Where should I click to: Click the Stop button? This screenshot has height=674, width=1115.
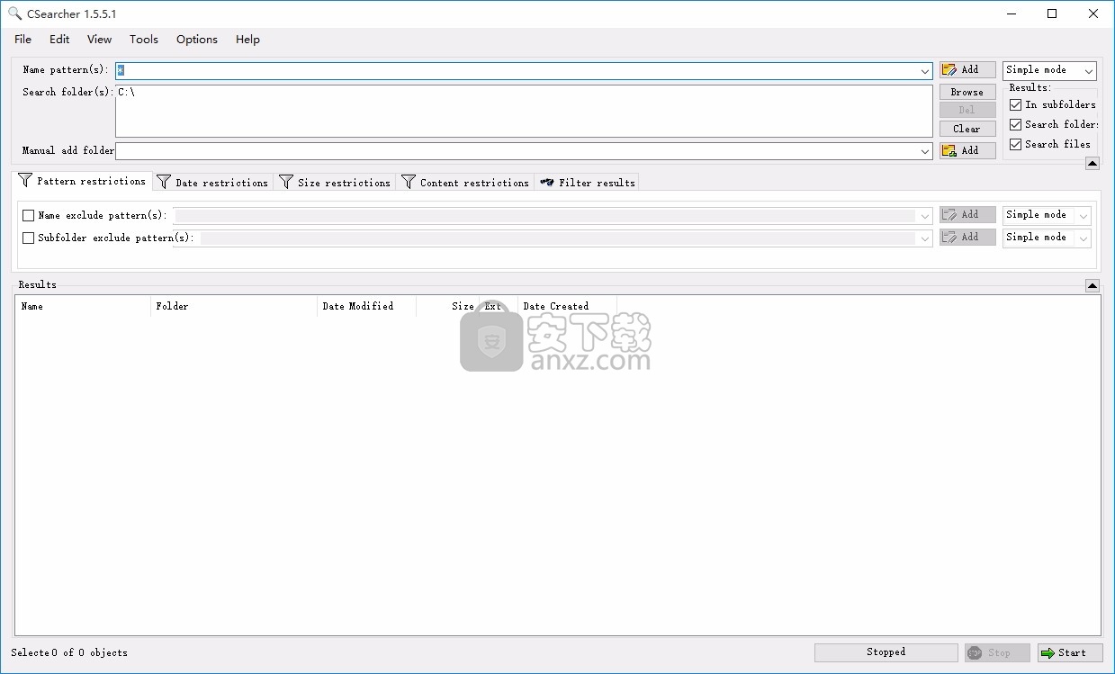(997, 652)
